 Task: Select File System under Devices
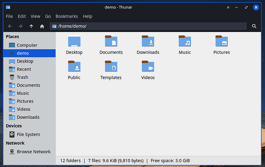coord(28,135)
